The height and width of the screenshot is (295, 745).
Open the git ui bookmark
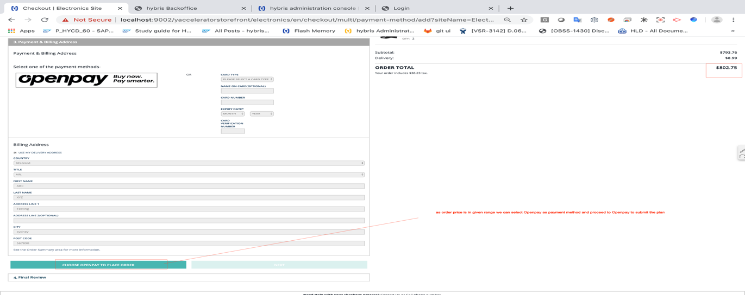coord(437,31)
